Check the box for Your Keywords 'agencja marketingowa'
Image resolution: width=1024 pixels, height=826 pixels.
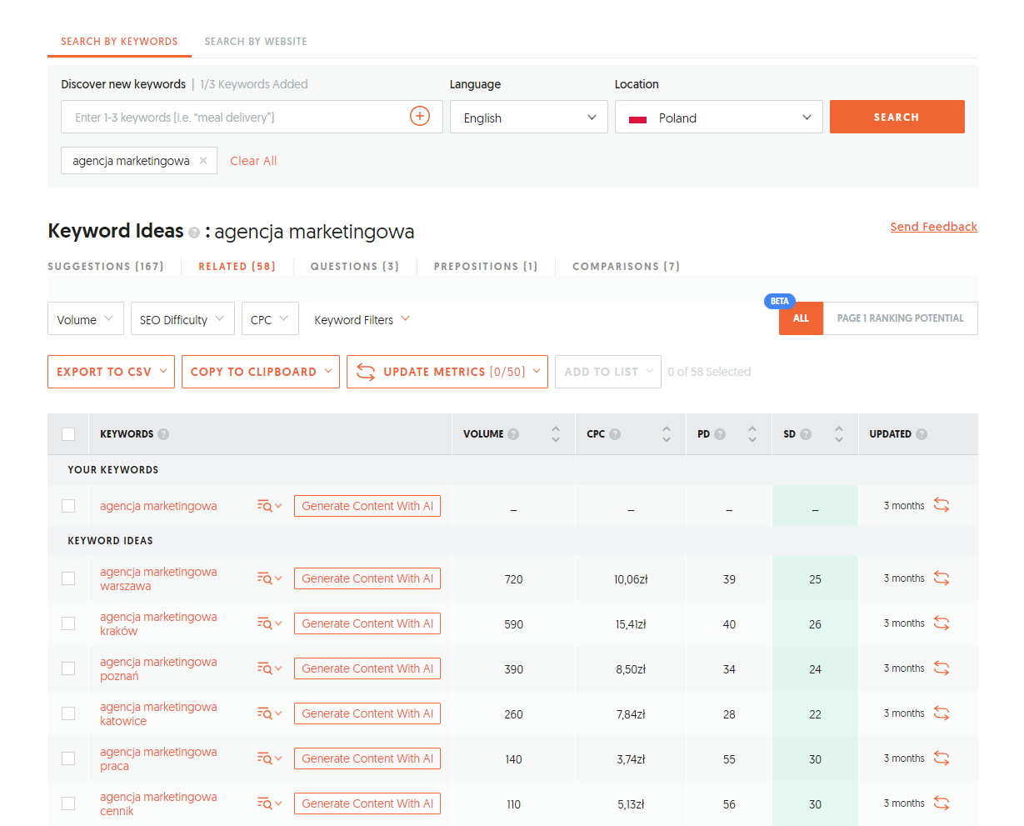[68, 506]
